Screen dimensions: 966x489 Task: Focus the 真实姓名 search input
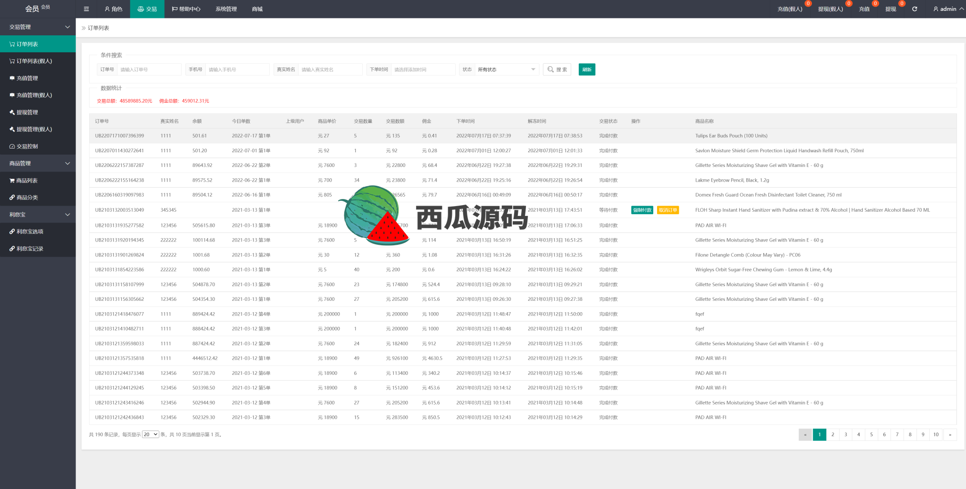(330, 69)
